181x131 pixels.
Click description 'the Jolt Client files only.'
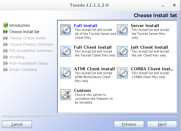(149, 55)
